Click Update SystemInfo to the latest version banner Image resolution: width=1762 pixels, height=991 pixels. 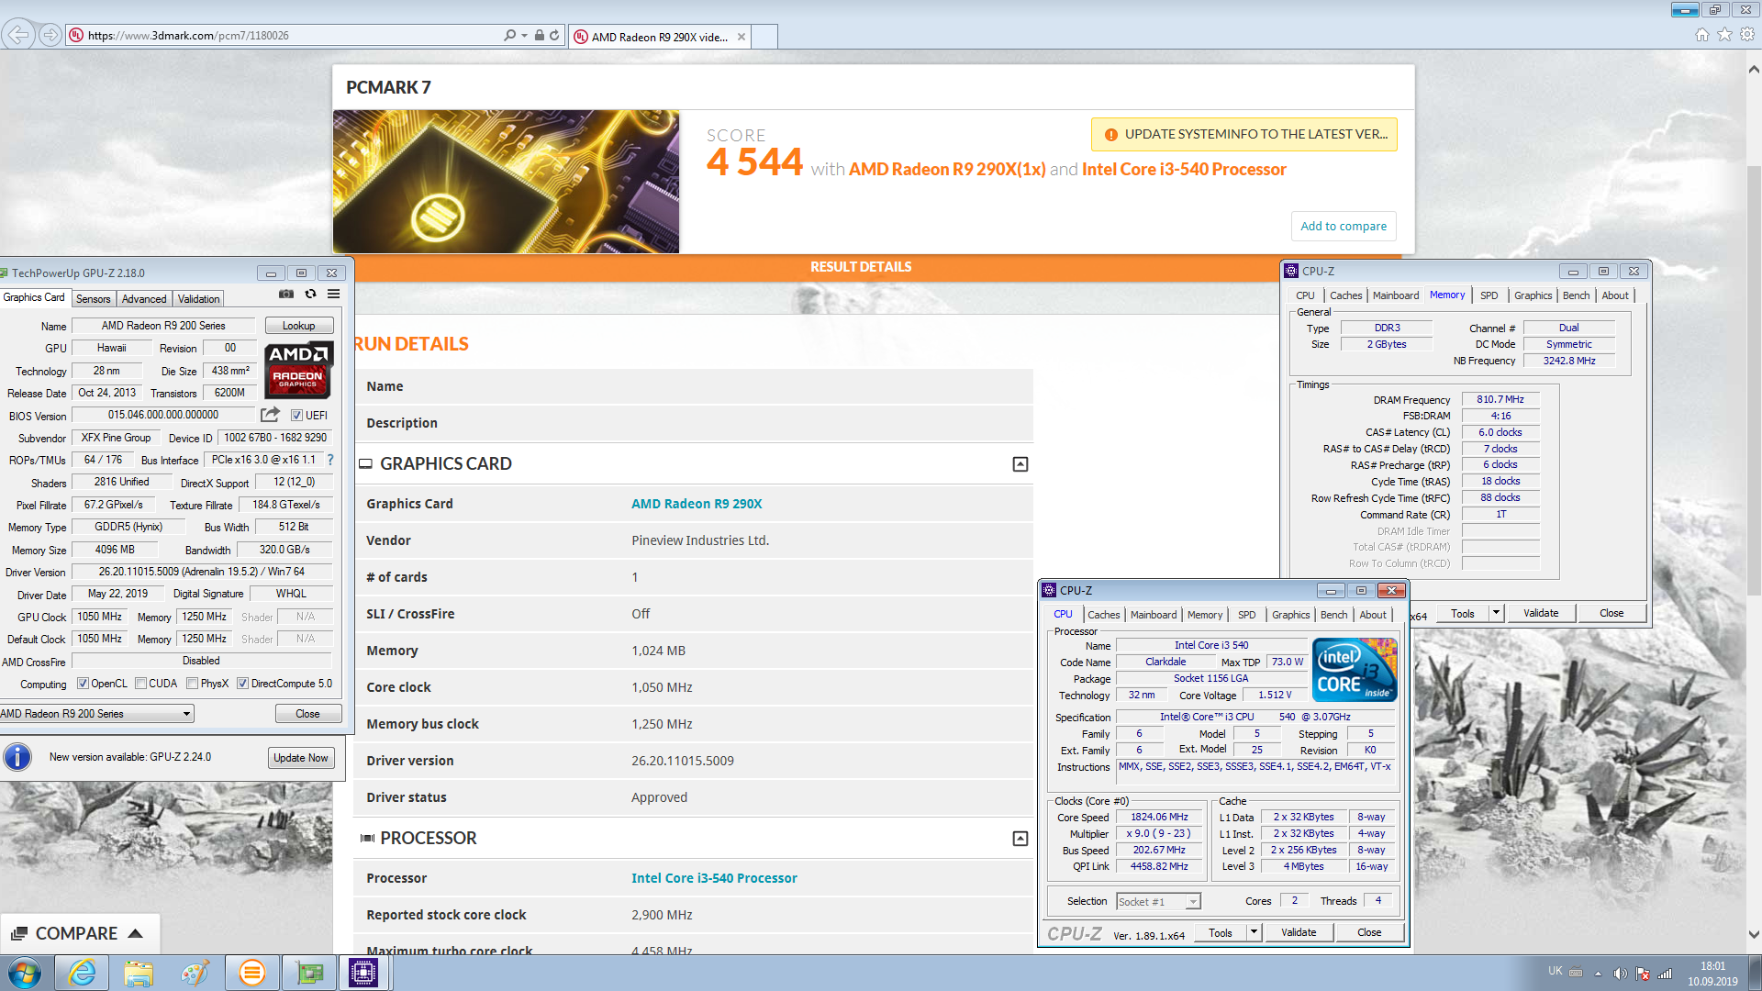pos(1244,134)
